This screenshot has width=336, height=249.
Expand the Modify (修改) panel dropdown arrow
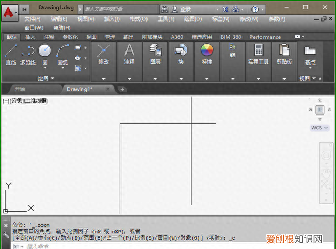tap(103, 79)
